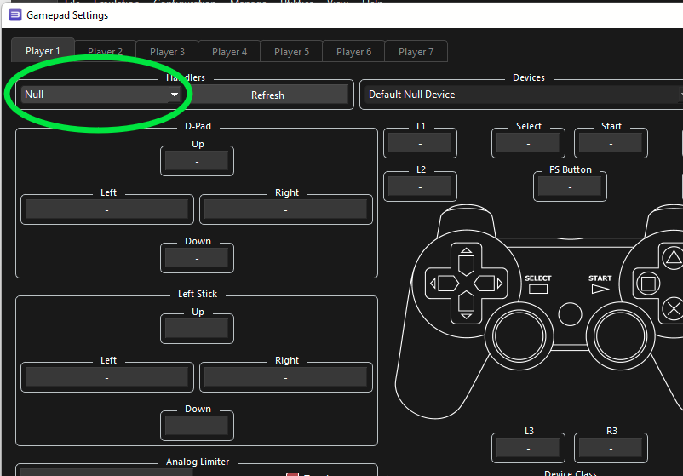Click the Left Stick Up binding button
The width and height of the screenshot is (683, 476).
[x=197, y=330]
